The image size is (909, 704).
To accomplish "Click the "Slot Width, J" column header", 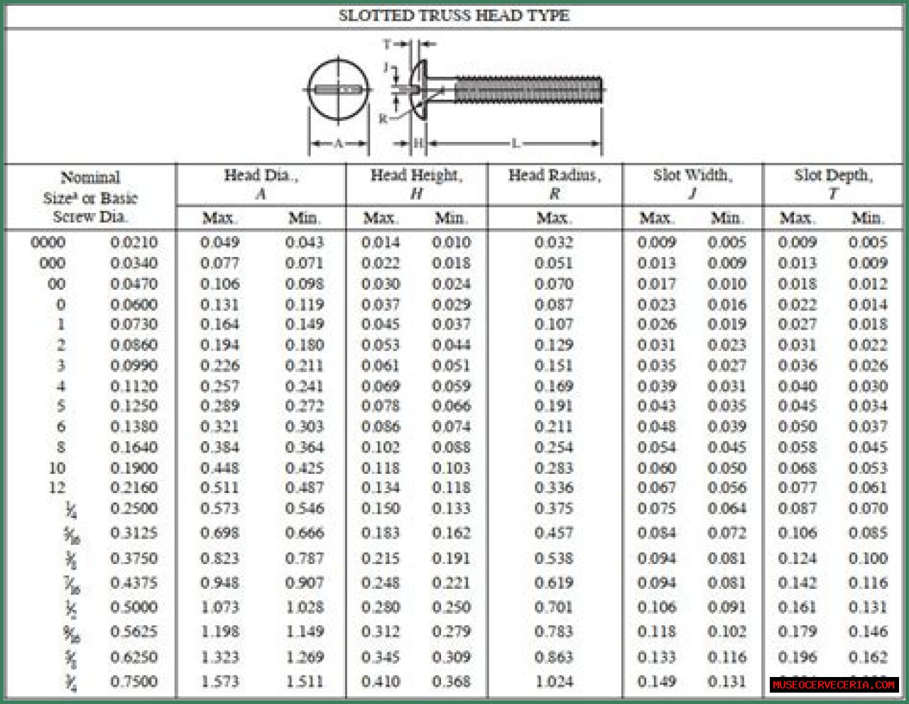I will click(692, 184).
